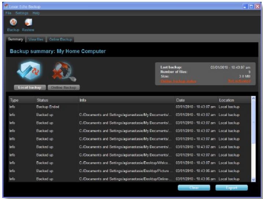Maximize the Lexar Echo Backup window
263x199 pixels.
251,7
